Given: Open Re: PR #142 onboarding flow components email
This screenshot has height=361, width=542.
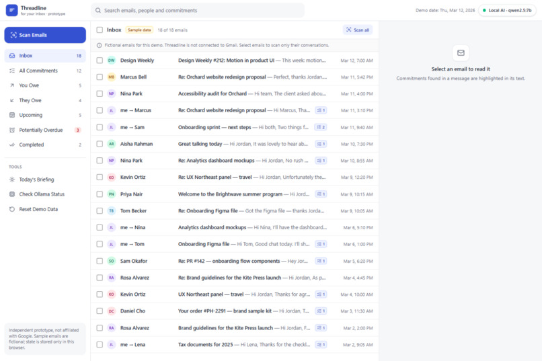Looking at the screenshot, I should pyautogui.click(x=235, y=261).
